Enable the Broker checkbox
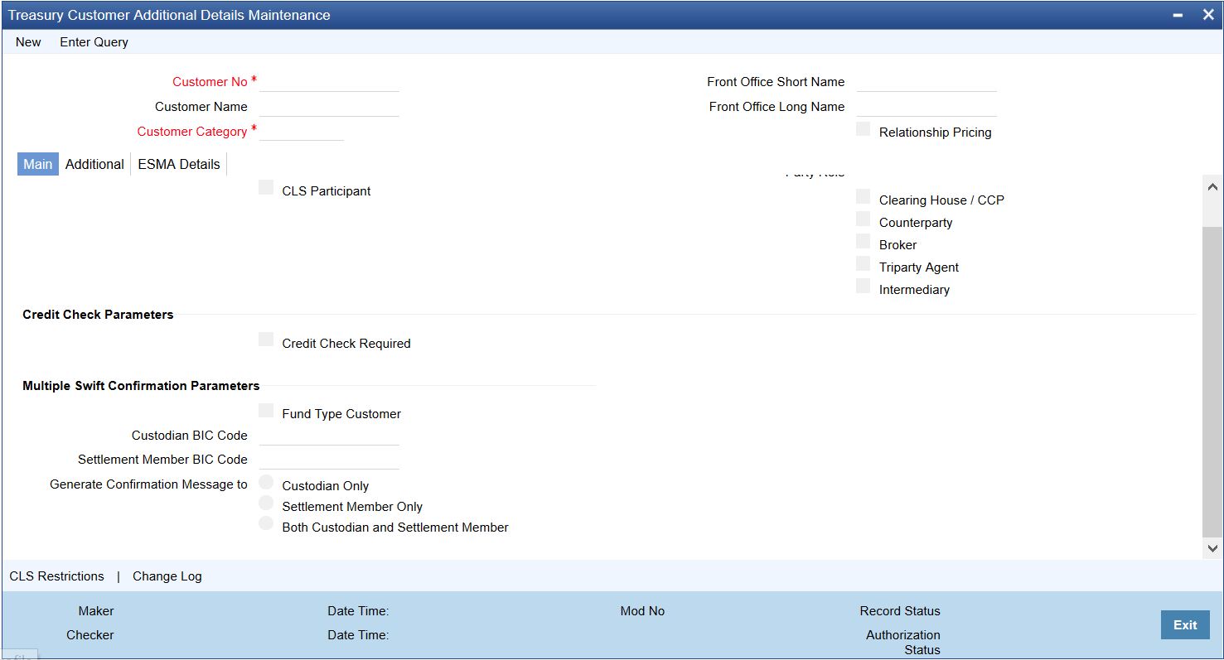Viewport: 1224px width, 660px height. (864, 242)
